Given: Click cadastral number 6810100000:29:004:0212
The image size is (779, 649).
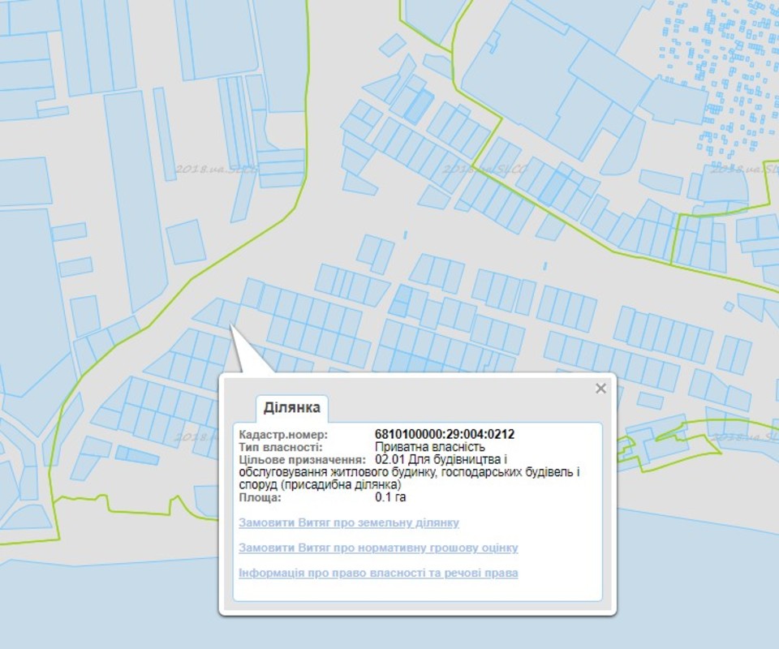Looking at the screenshot, I should point(444,434).
